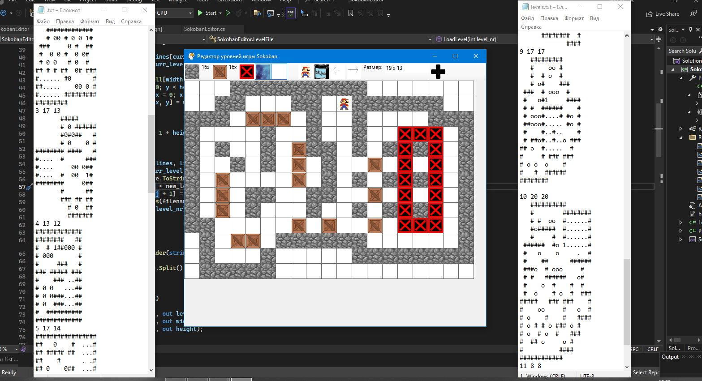The width and height of the screenshot is (702, 381).
Task: Open the SokobanEditor.cs tab
Action: click(x=204, y=29)
